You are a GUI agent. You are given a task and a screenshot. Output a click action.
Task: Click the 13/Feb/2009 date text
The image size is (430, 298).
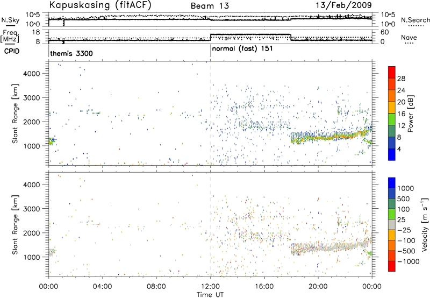(344, 5)
